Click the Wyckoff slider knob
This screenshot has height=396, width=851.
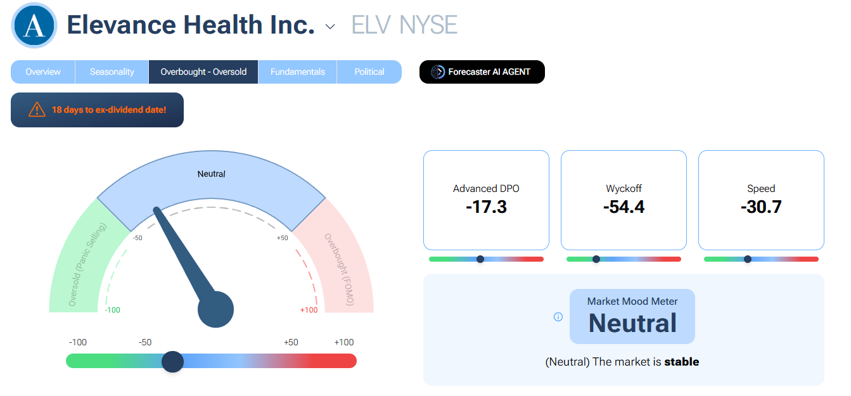tap(596, 259)
